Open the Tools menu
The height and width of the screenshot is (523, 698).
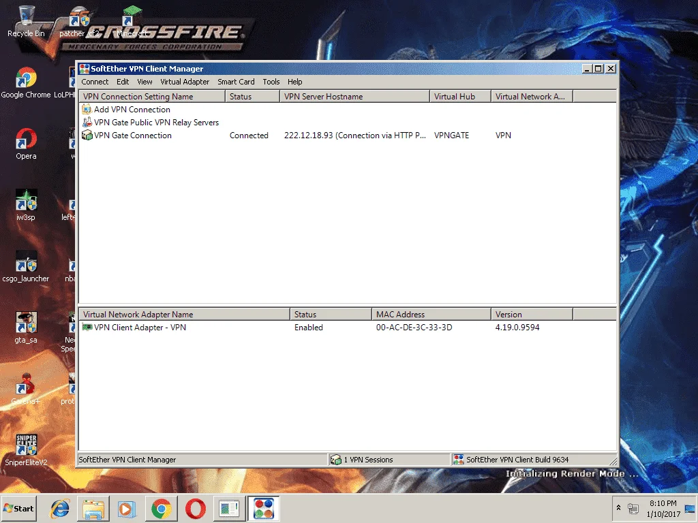pos(271,82)
